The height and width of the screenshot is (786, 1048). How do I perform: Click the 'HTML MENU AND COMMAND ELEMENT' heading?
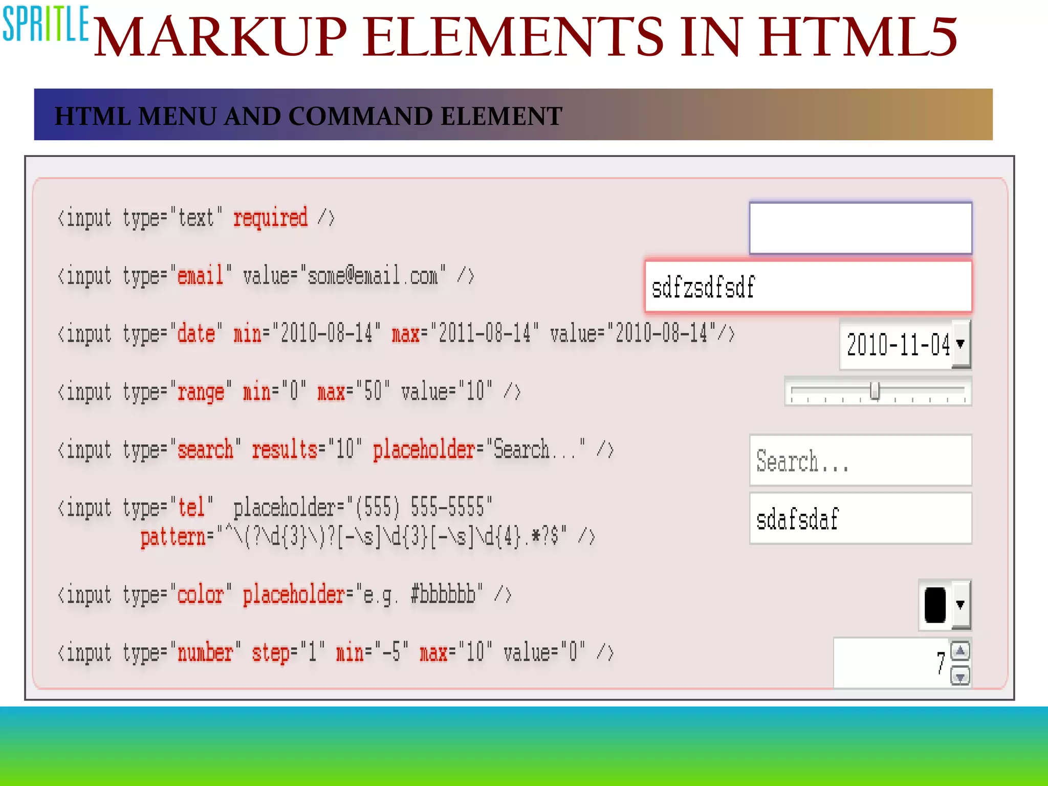[x=309, y=116]
